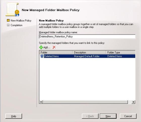The height and width of the screenshot is (122, 141).
Task: Sort by the Folder column header
Action: pyautogui.click(x=56, y=52)
